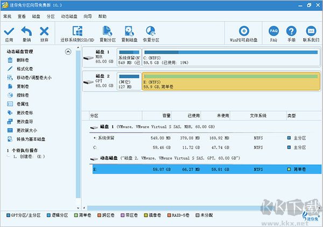Click the 容量 column header
This screenshot has height=227, width=323.
coord(157,116)
